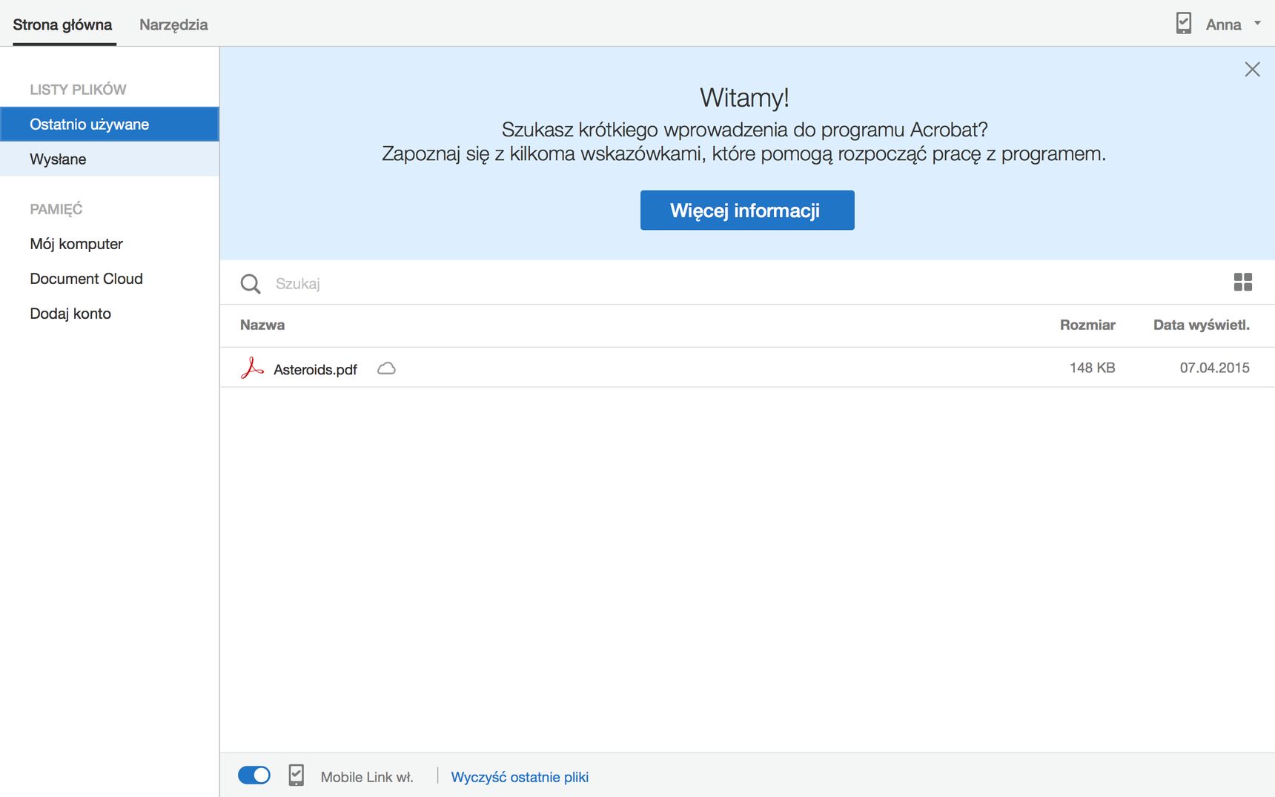Sort by Data wyświetl. column header
Image resolution: width=1275 pixels, height=797 pixels.
(1202, 325)
